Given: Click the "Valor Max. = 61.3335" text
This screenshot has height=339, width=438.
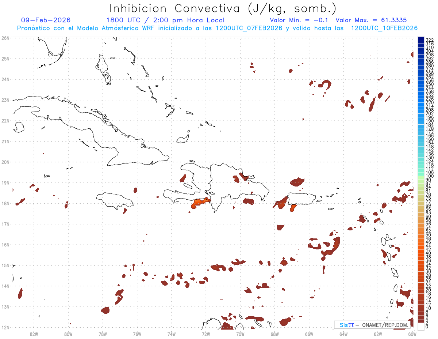Looking at the screenshot, I should point(371,20).
